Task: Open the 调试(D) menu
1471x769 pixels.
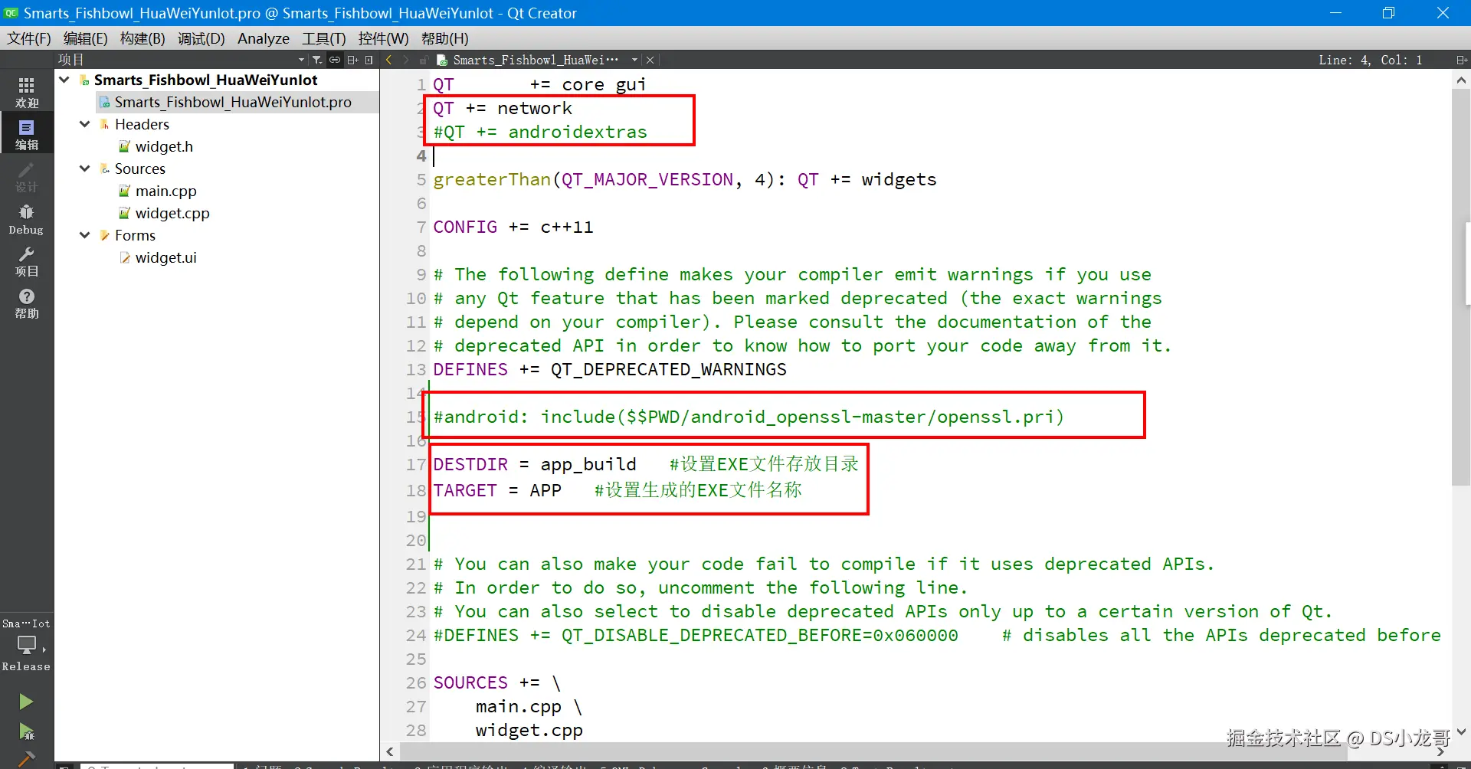Action: coord(201,38)
